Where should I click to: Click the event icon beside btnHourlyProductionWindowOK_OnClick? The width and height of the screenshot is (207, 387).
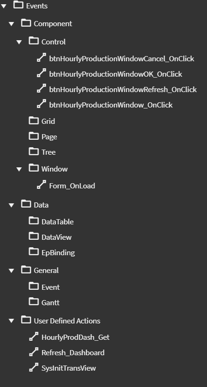tap(41, 73)
